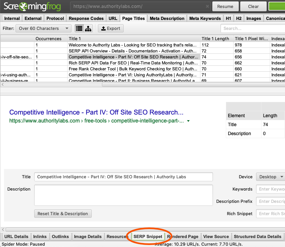Click the length value 112
This screenshot has width=285, height=247.
205,45
